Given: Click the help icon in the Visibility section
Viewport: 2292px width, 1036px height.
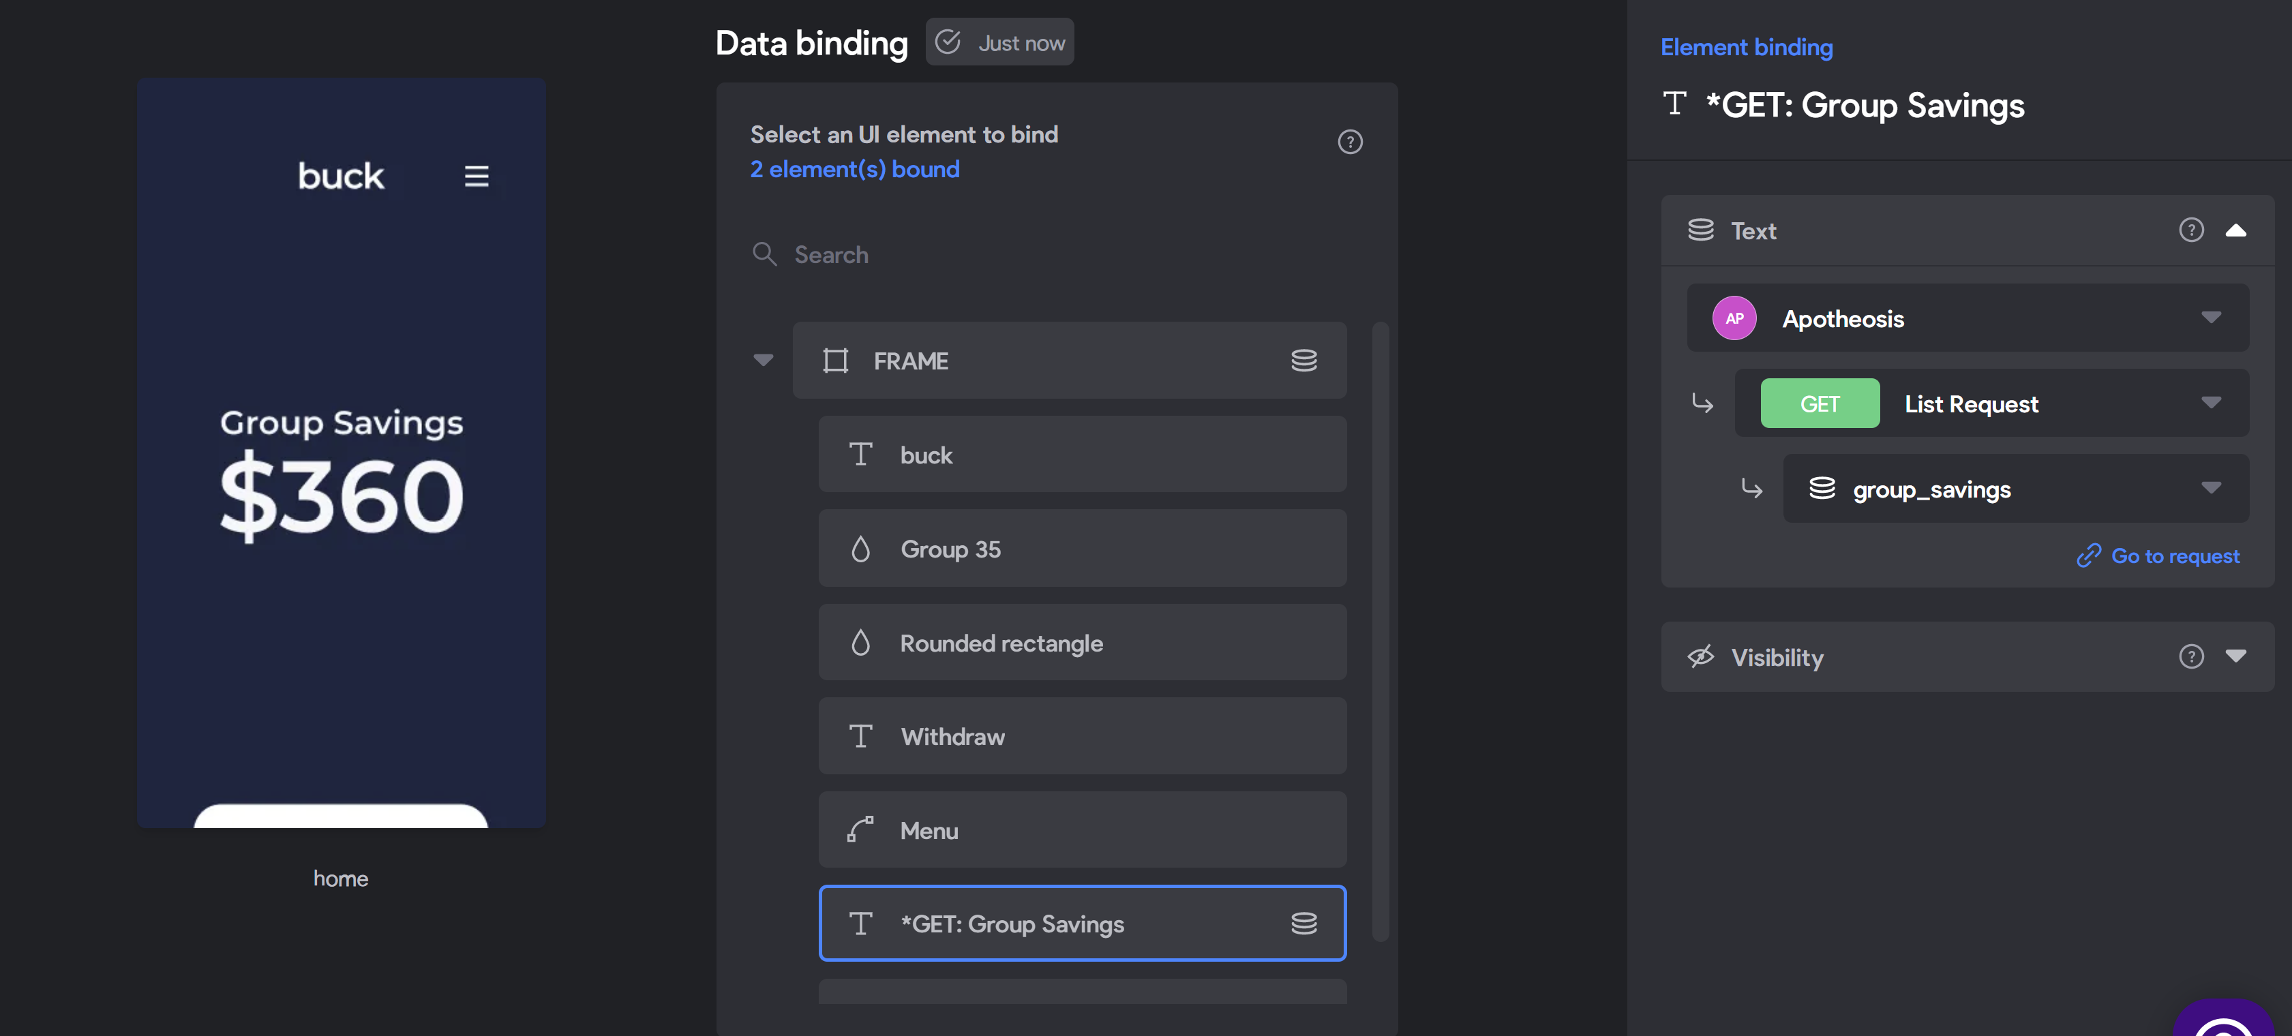Looking at the screenshot, I should pyautogui.click(x=2190, y=656).
